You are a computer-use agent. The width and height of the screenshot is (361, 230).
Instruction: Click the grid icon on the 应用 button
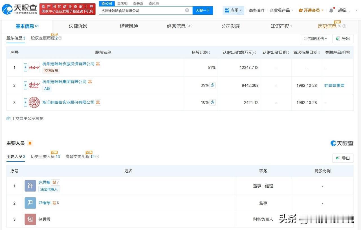(227, 10)
